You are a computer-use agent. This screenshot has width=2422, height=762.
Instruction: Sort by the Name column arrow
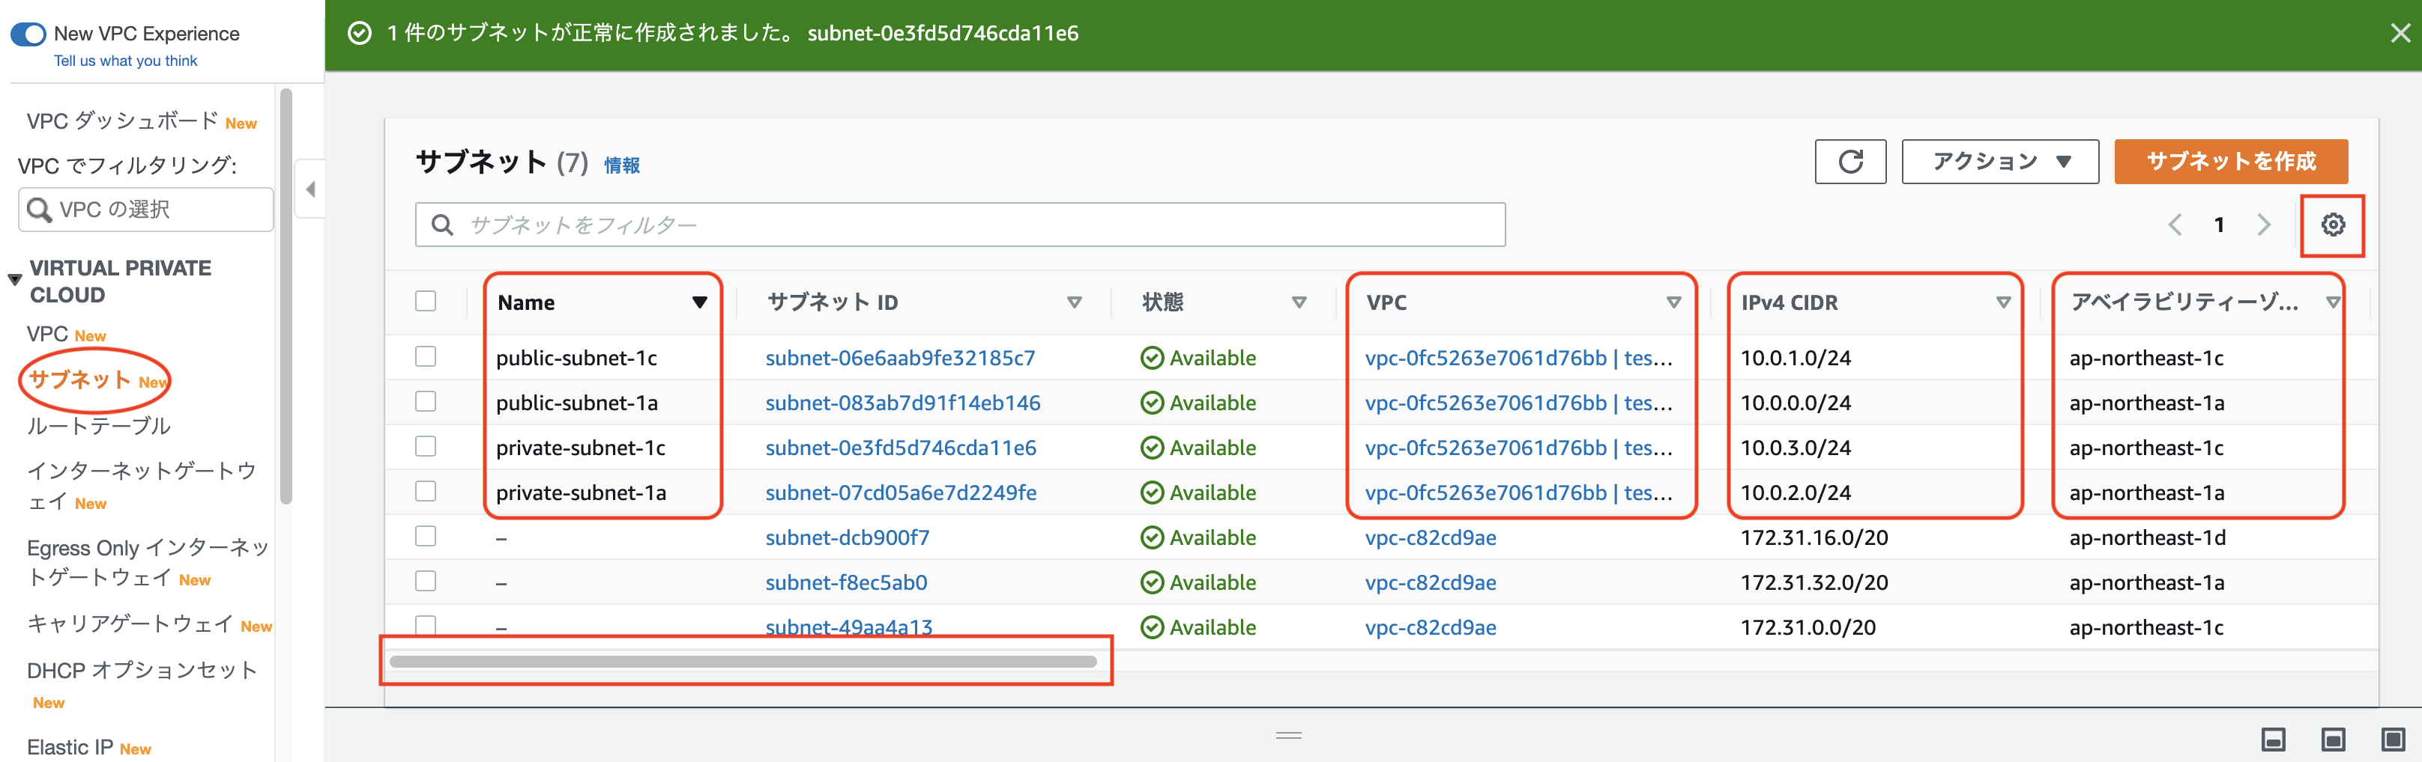coord(699,302)
